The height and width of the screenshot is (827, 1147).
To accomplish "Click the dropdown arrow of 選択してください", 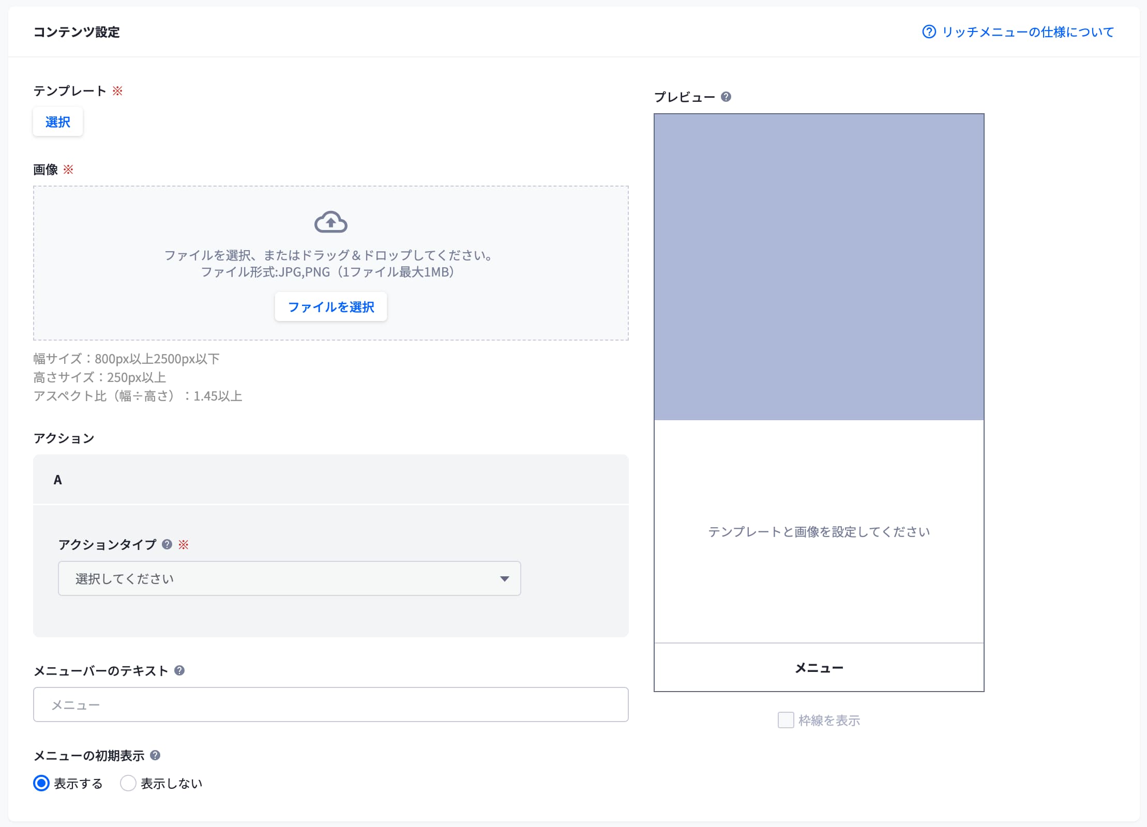I will point(504,578).
